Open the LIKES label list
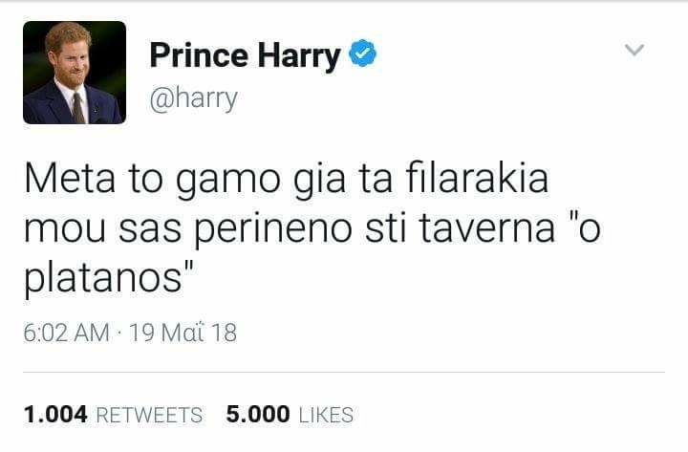Image resolution: width=688 pixels, height=452 pixels. point(326,415)
